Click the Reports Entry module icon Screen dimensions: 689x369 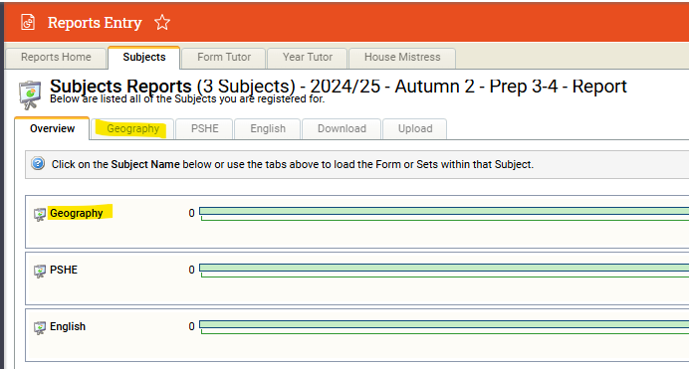click(x=28, y=22)
